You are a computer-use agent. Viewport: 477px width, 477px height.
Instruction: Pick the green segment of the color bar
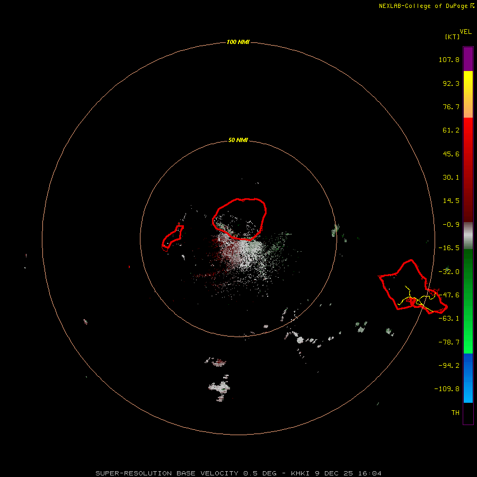tap(468, 301)
